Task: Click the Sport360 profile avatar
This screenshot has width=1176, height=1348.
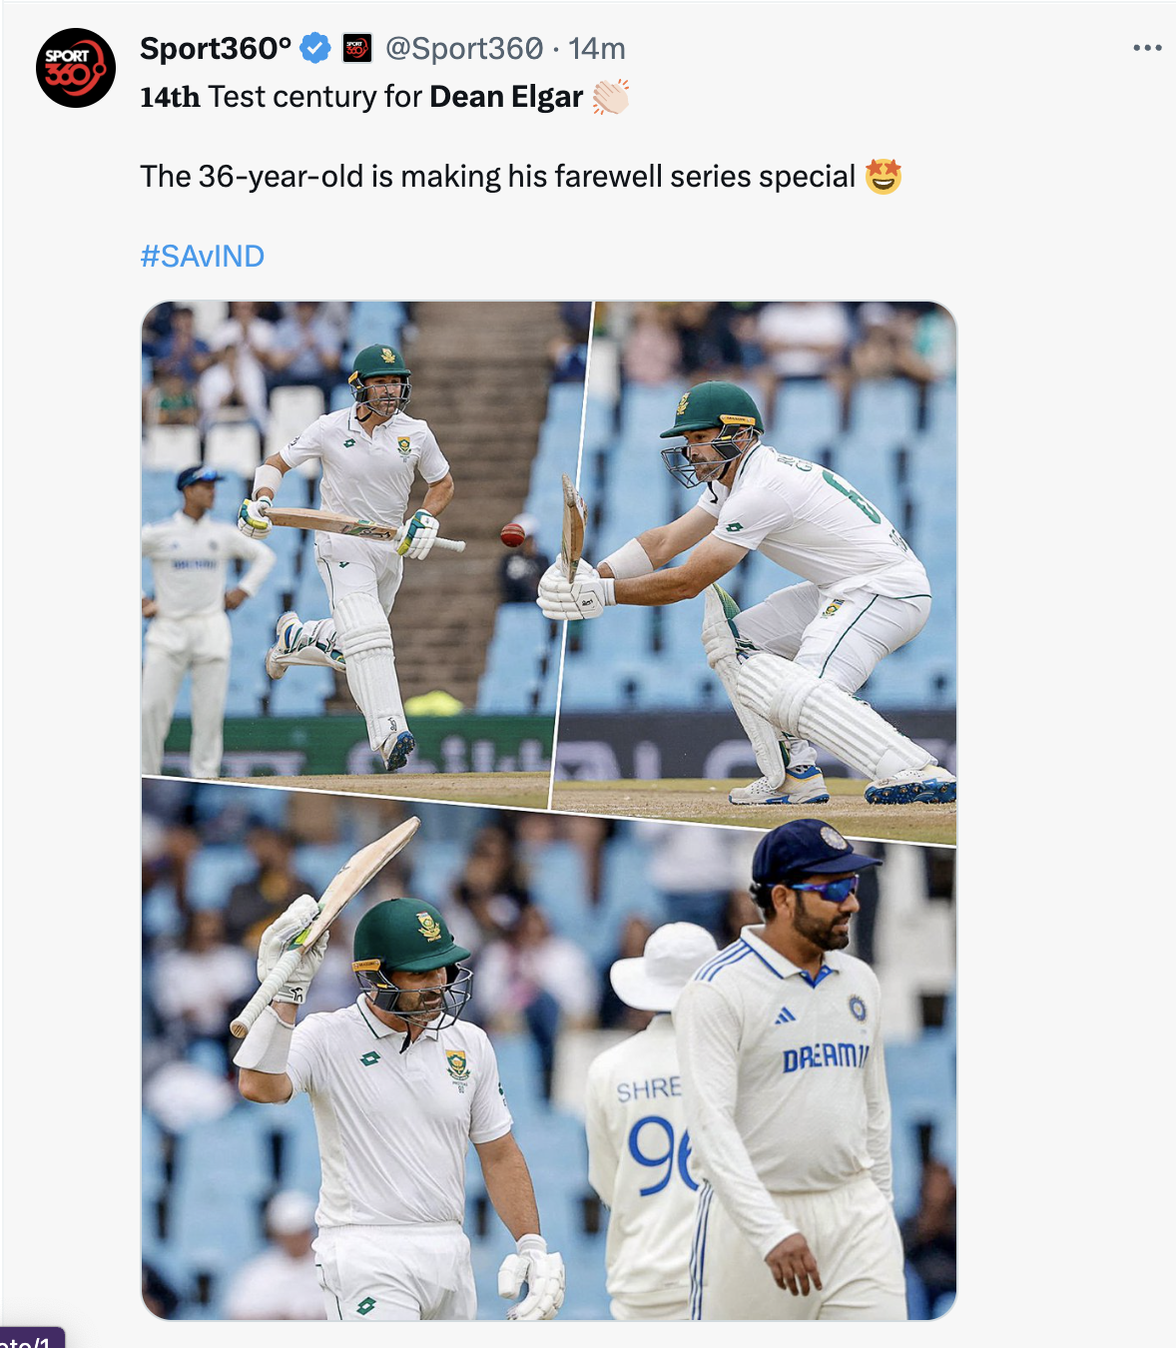Action: 76,68
